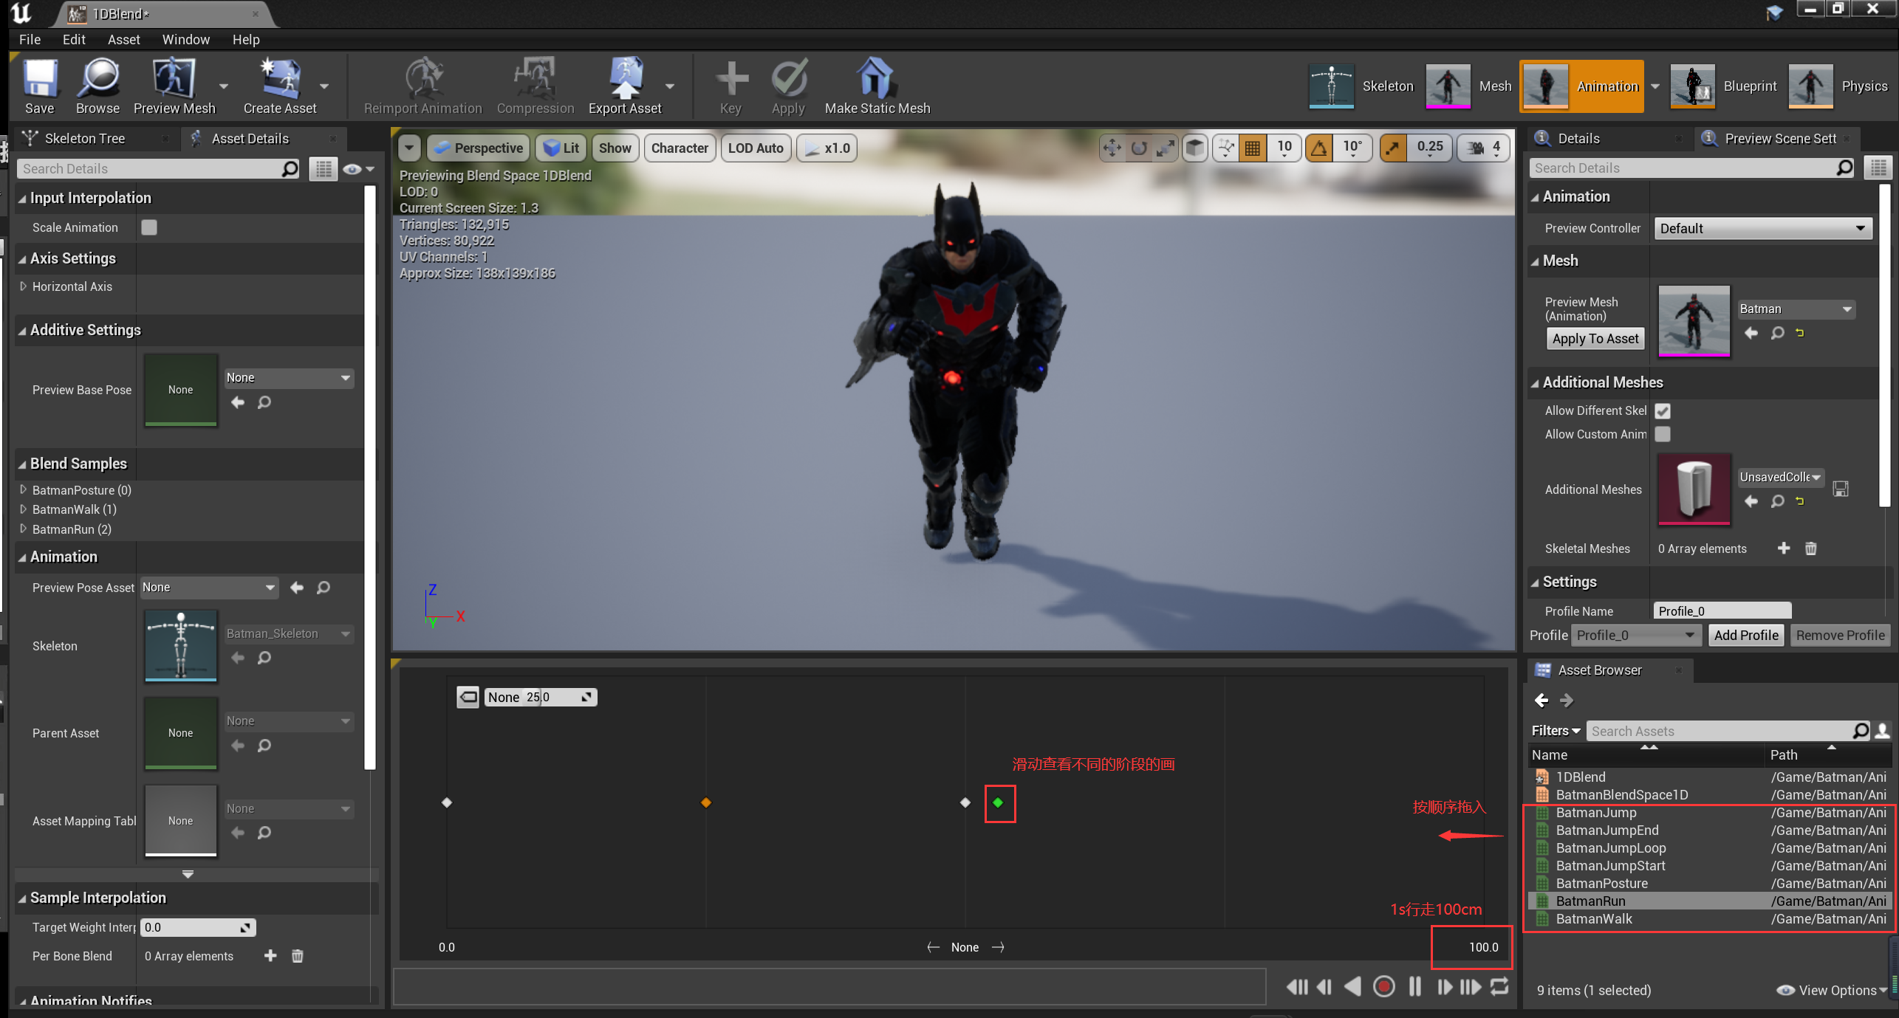The width and height of the screenshot is (1899, 1018).
Task: Toggle the loop playback icon
Action: pyautogui.click(x=1499, y=986)
